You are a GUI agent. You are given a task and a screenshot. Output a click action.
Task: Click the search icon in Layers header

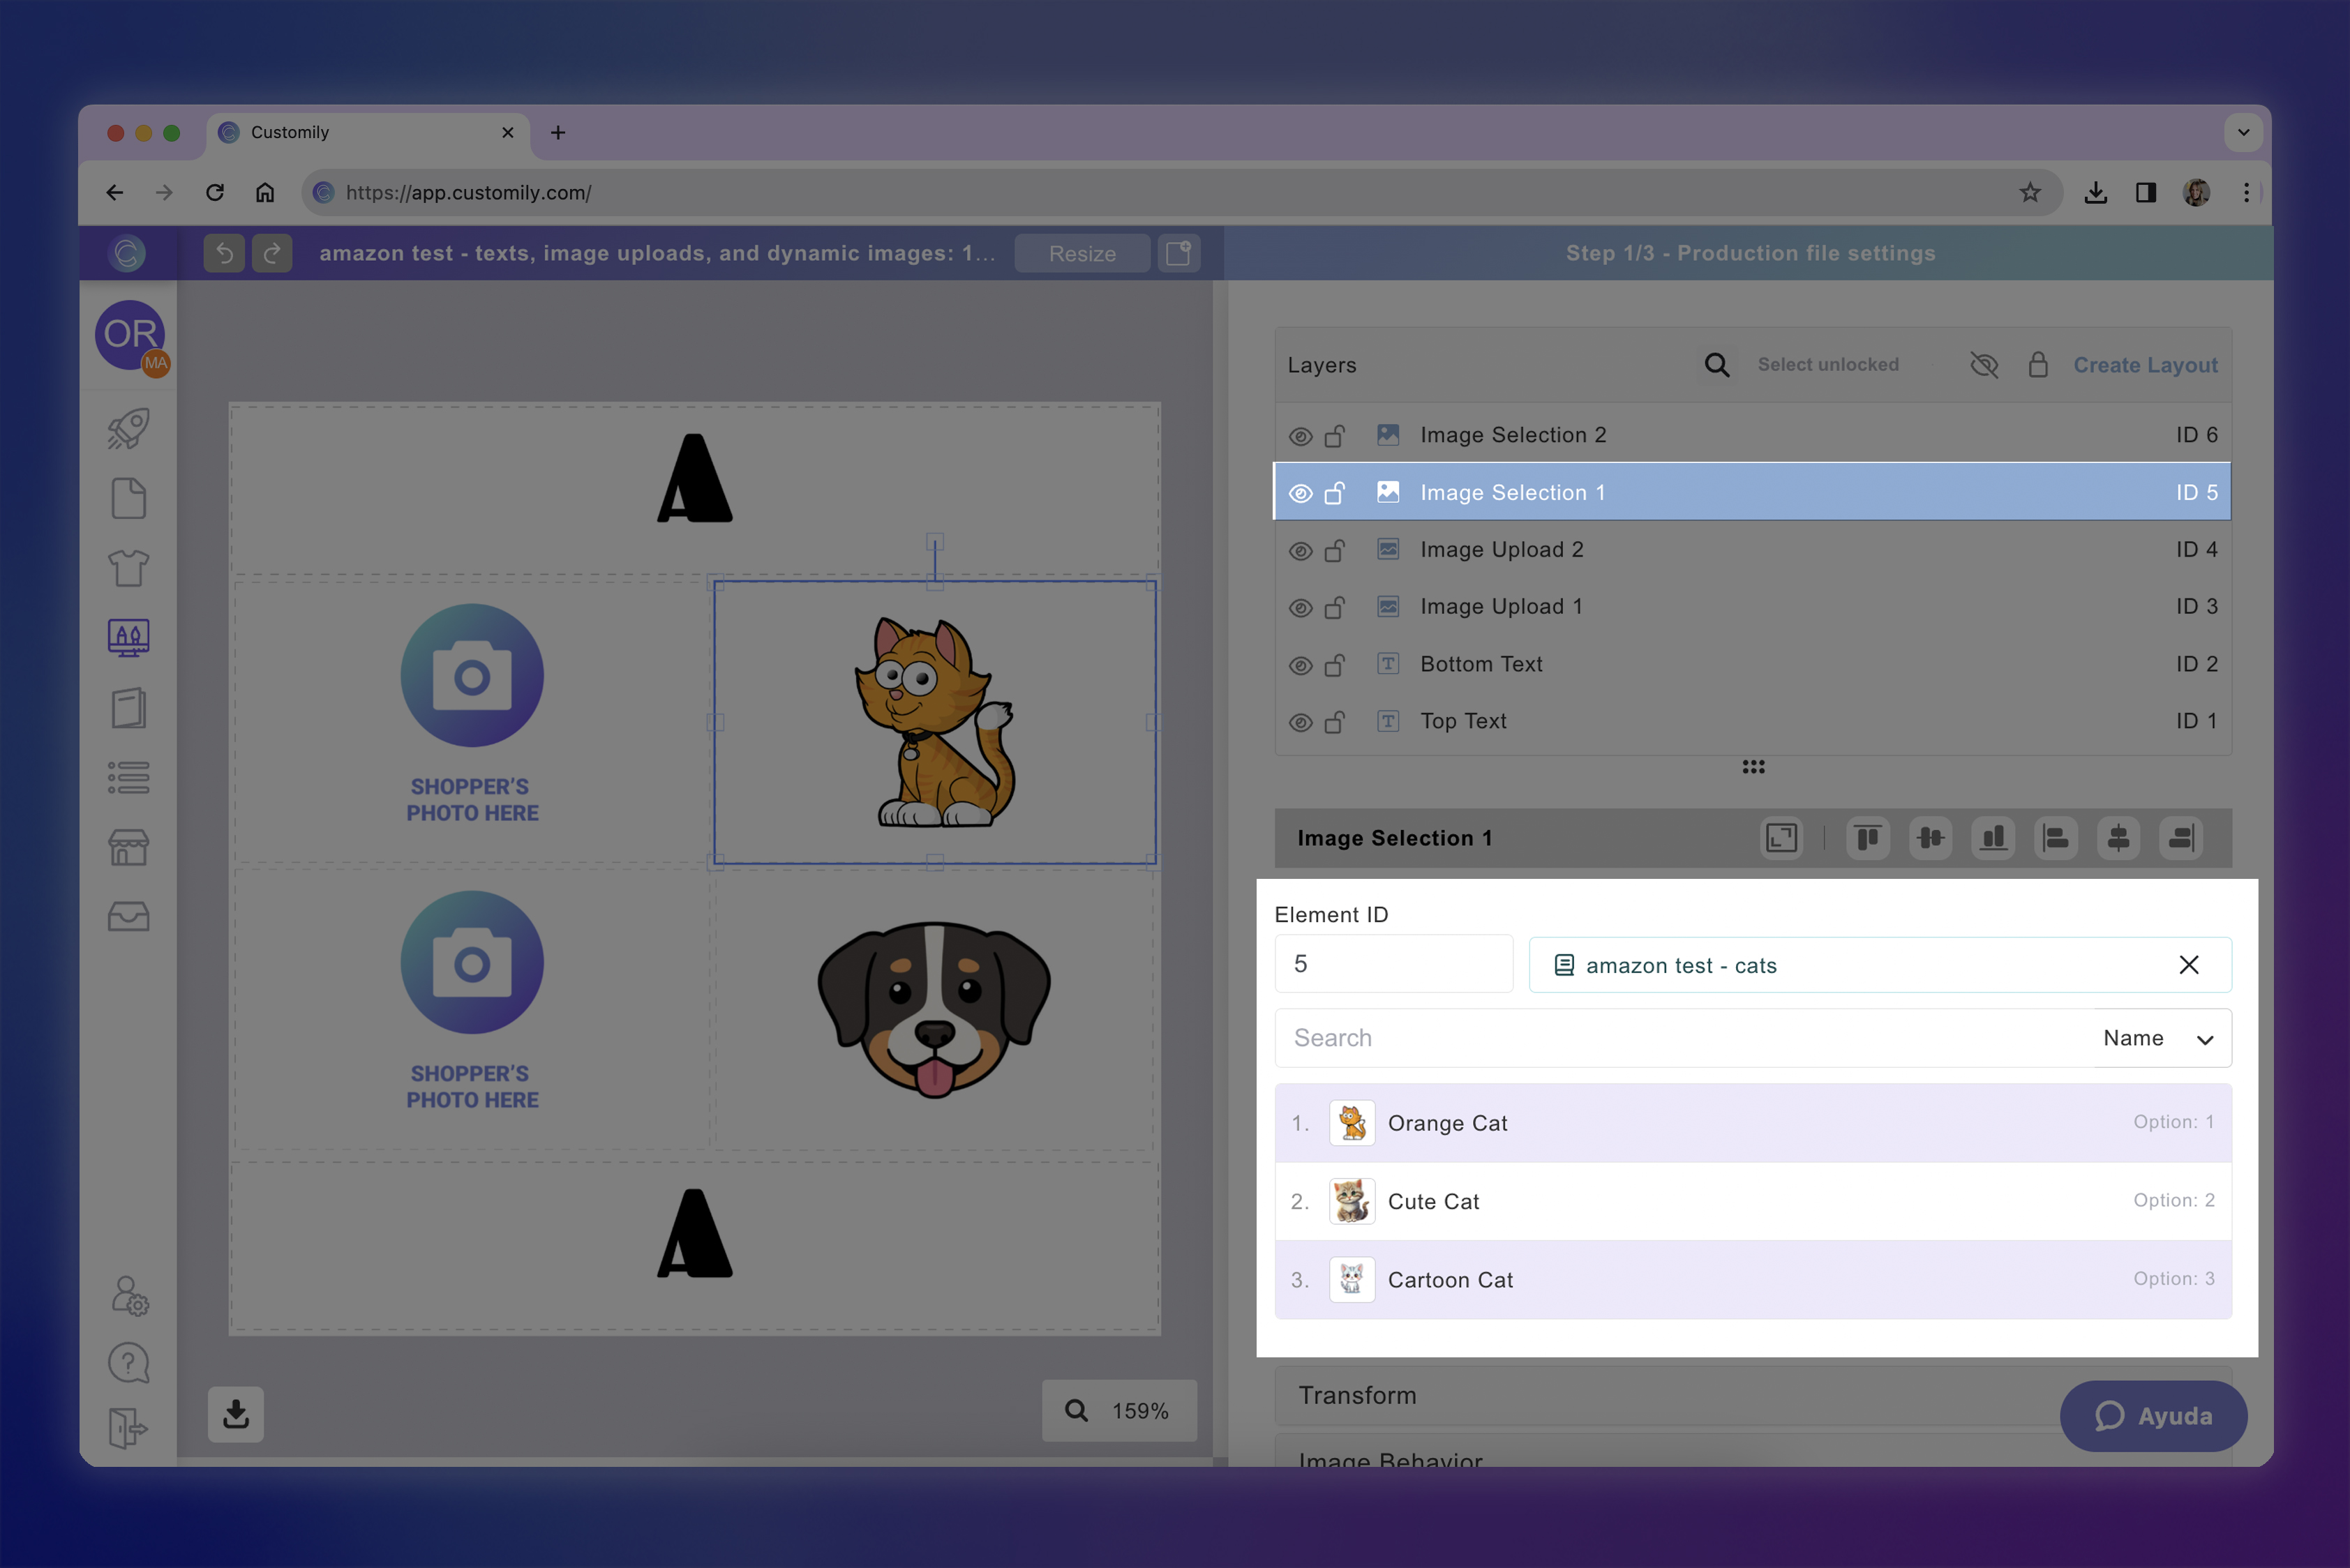[1716, 365]
